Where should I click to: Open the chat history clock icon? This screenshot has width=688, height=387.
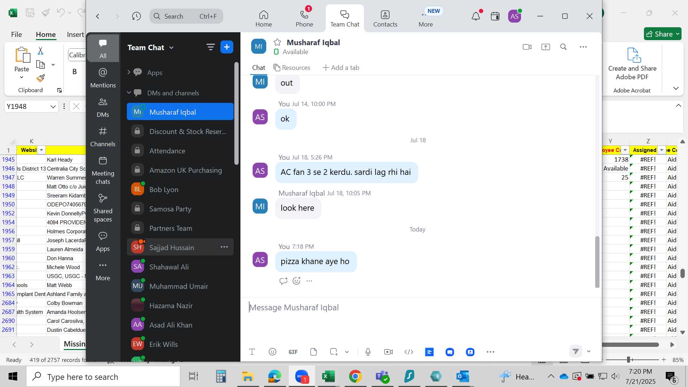[x=136, y=16]
